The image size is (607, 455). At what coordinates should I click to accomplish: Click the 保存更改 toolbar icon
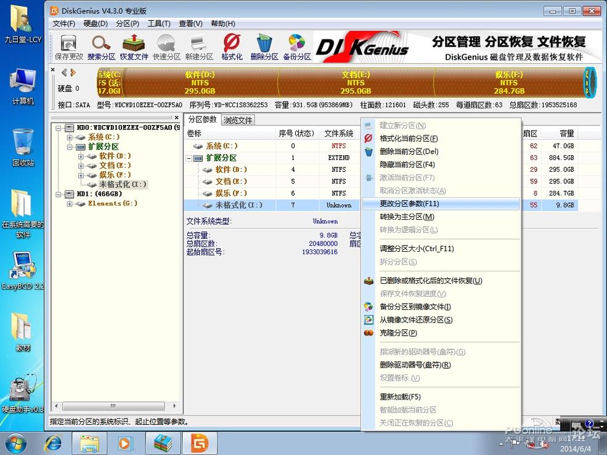pyautogui.click(x=69, y=47)
